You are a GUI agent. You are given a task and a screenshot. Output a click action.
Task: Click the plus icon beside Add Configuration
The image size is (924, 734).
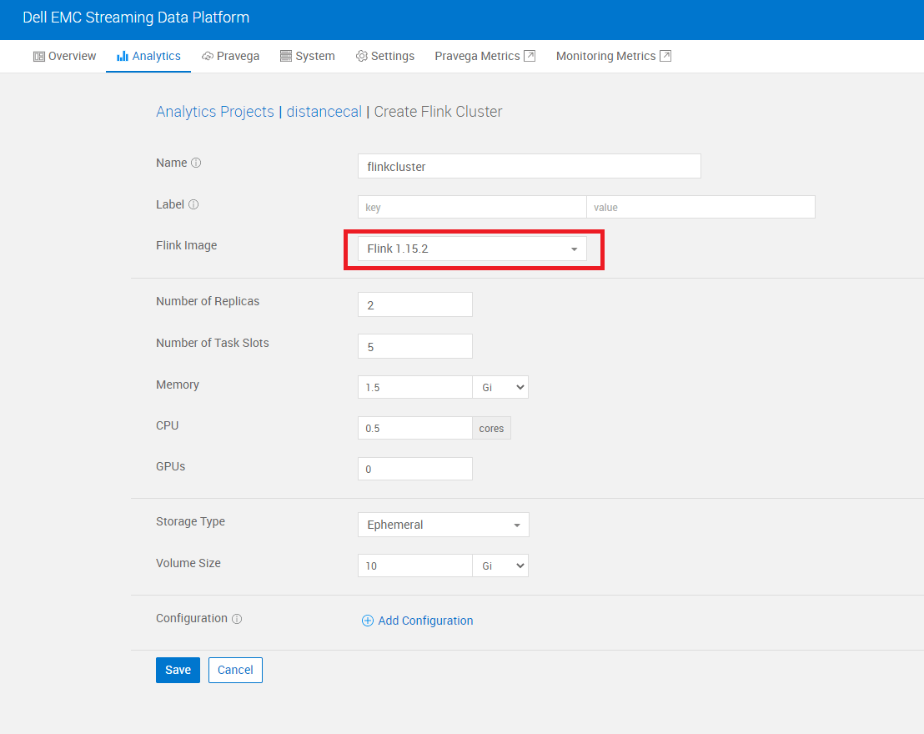(367, 621)
